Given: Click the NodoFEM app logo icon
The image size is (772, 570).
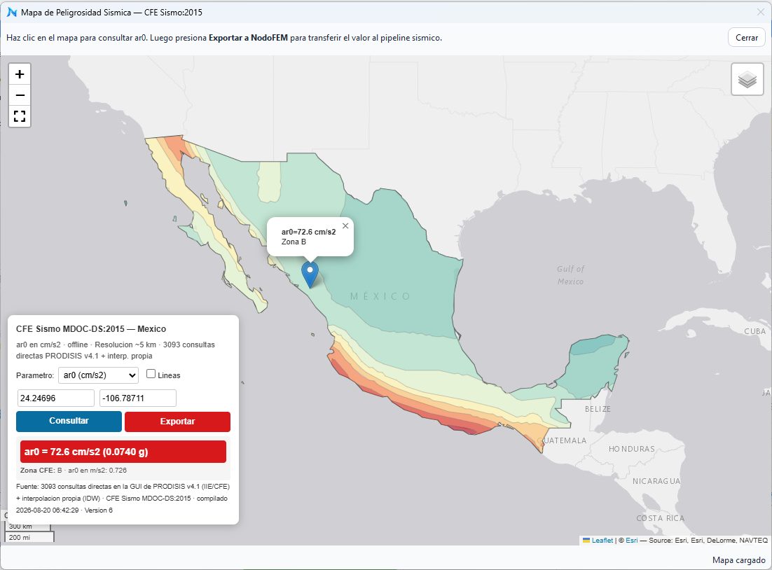Looking at the screenshot, I should click(x=11, y=13).
